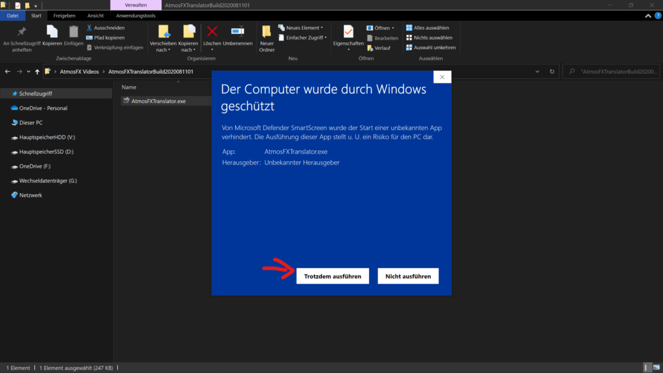Click AtmosFXTranslatorBuild2020081101 breadcrumb segment

click(150, 71)
